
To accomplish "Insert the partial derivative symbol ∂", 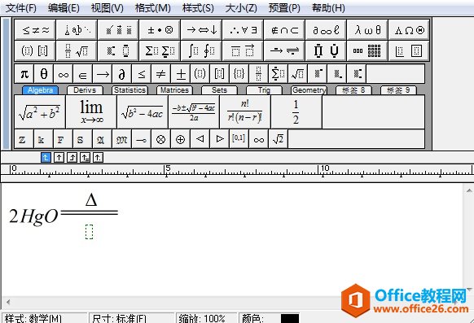I will 121,74.
